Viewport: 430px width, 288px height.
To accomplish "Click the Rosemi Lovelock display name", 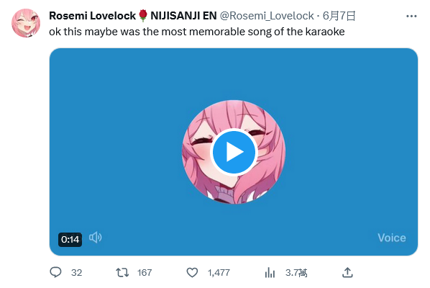I will coord(92,16).
